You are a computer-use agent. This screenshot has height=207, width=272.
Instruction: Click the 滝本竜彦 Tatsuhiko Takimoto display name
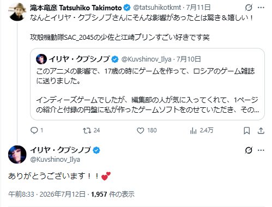tap(76, 8)
